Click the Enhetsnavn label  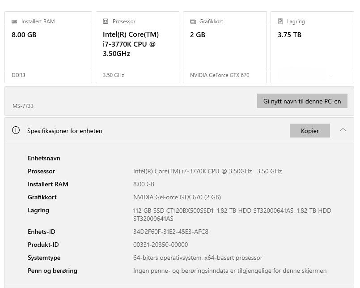pyautogui.click(x=44, y=158)
